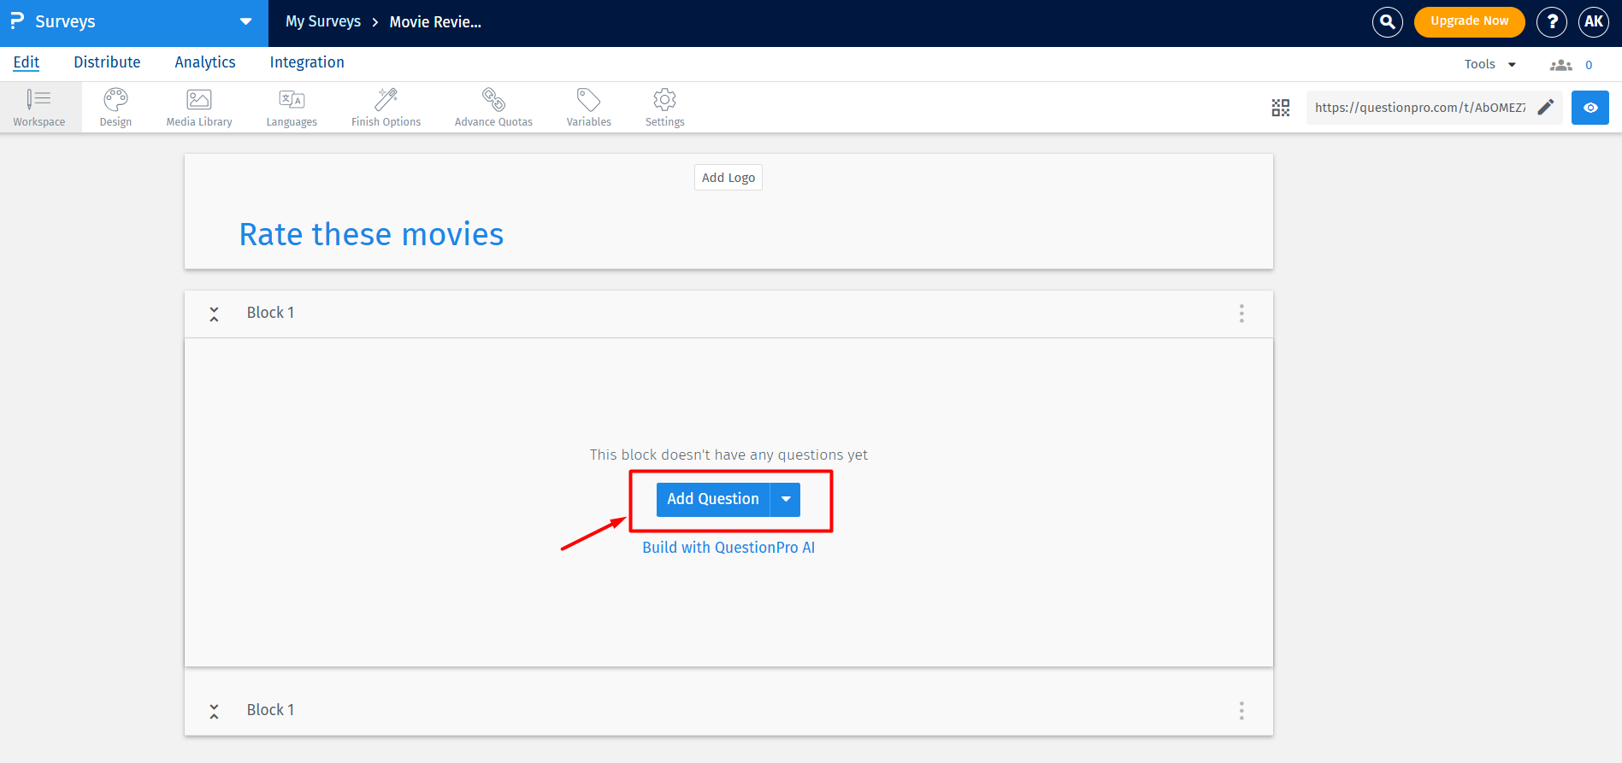Open the Media Library
1622x763 pixels.
point(198,107)
